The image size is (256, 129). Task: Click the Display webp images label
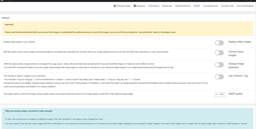pos(240,42)
